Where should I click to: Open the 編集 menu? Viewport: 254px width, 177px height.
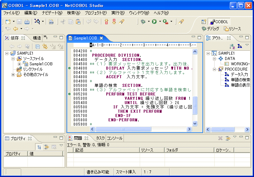coord(30,13)
